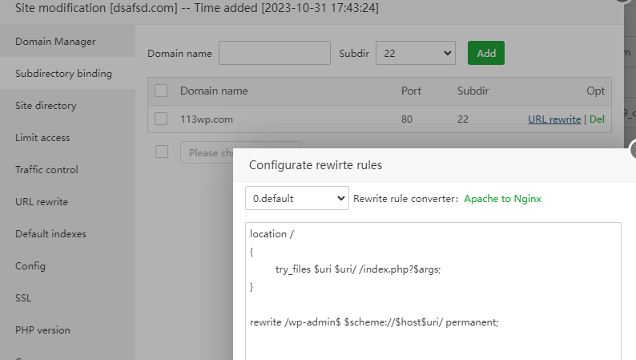Image resolution: width=636 pixels, height=360 pixels.
Task: Open URL rewrite link for 113wp.com
Action: point(554,119)
